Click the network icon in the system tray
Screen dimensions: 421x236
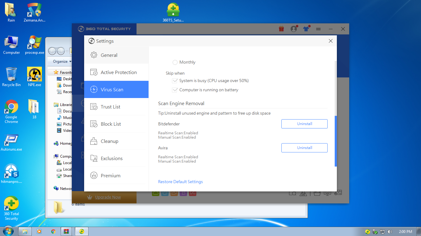pos(382,232)
